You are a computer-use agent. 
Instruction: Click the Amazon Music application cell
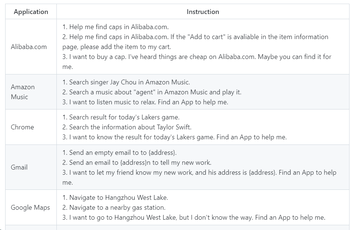tap(23, 92)
